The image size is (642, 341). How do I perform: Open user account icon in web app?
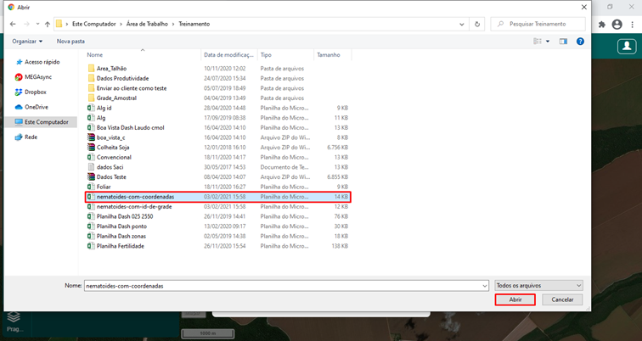[627, 46]
